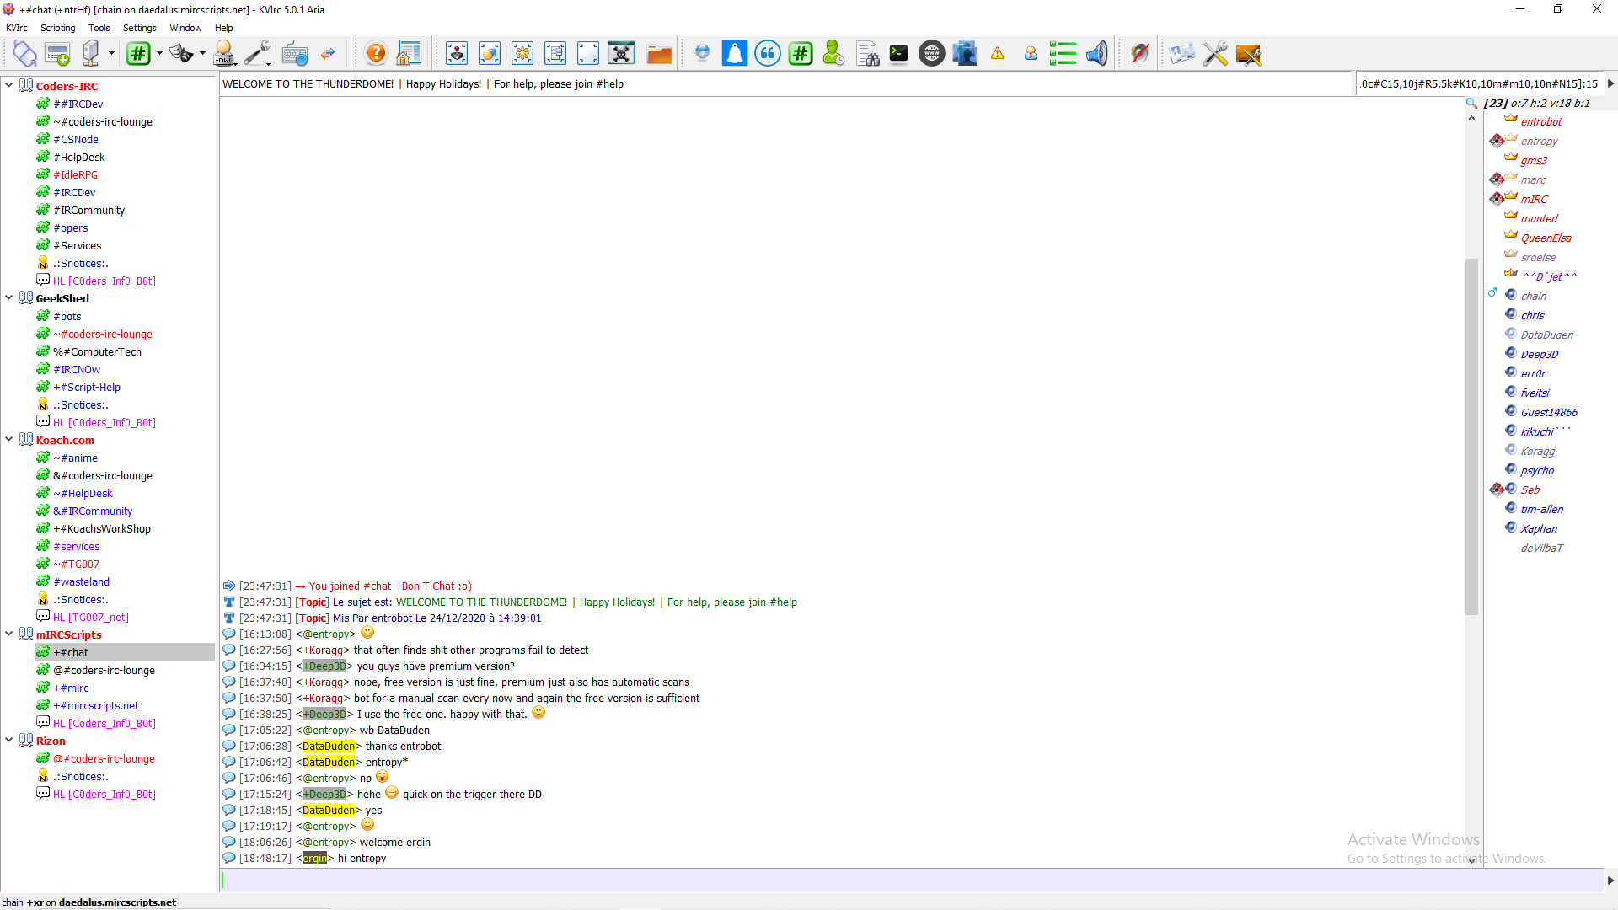Open dropdown arrow beside servers icon

(111, 54)
